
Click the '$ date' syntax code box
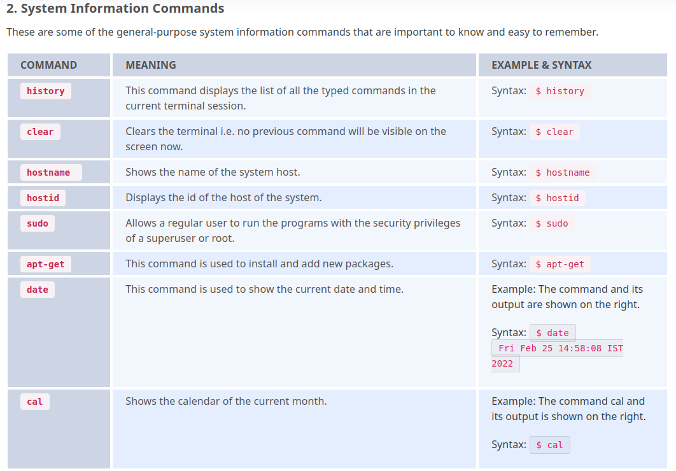point(553,333)
